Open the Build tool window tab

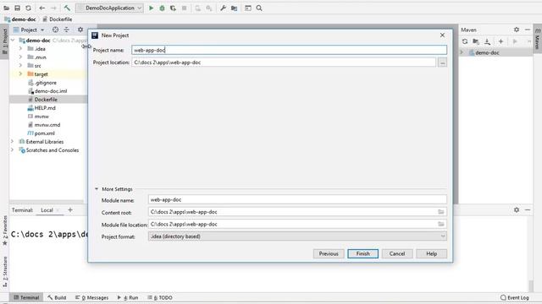(57, 297)
